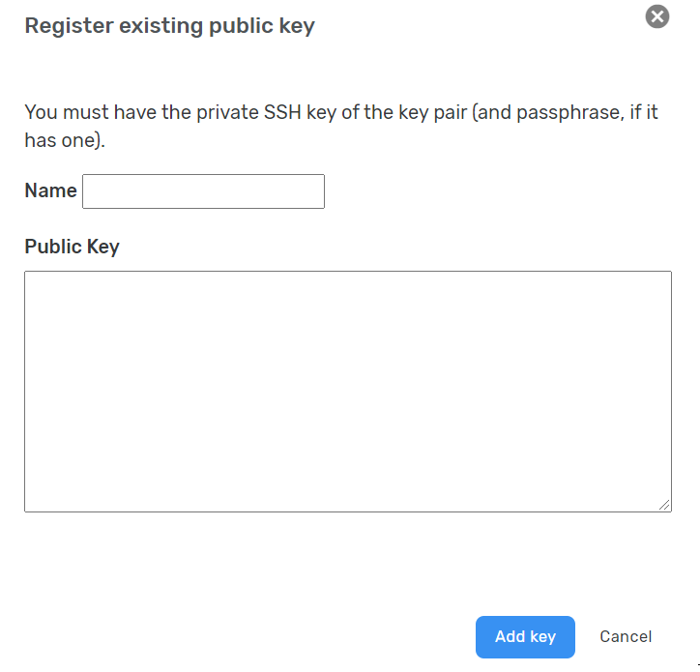Click the Name input field
The width and height of the screenshot is (700, 672).
tap(204, 191)
